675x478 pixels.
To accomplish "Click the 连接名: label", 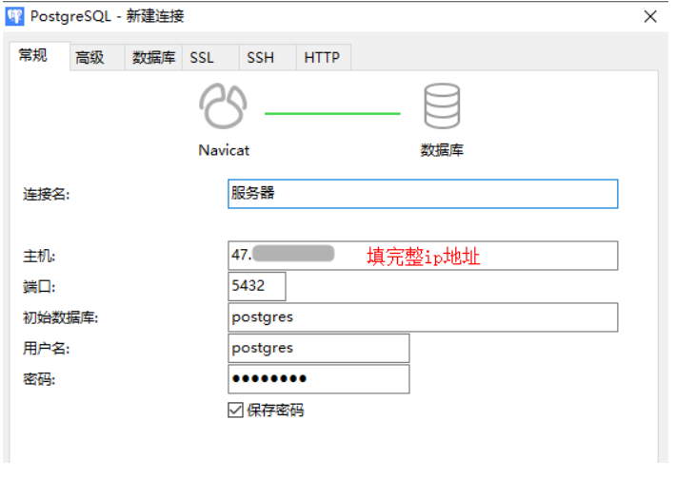I will tap(47, 194).
